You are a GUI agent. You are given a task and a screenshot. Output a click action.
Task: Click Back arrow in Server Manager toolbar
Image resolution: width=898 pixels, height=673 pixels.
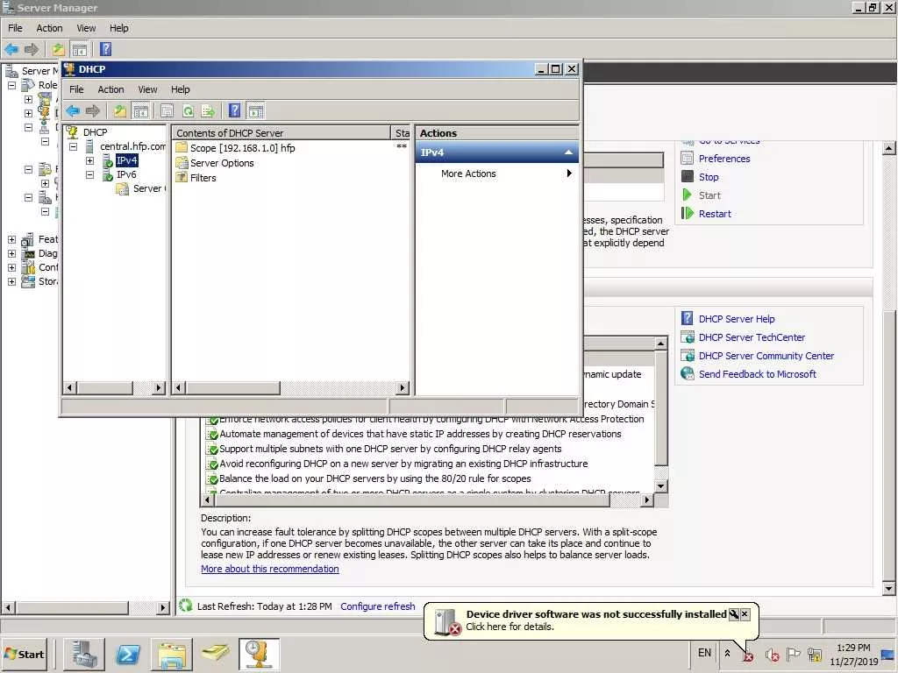click(11, 49)
